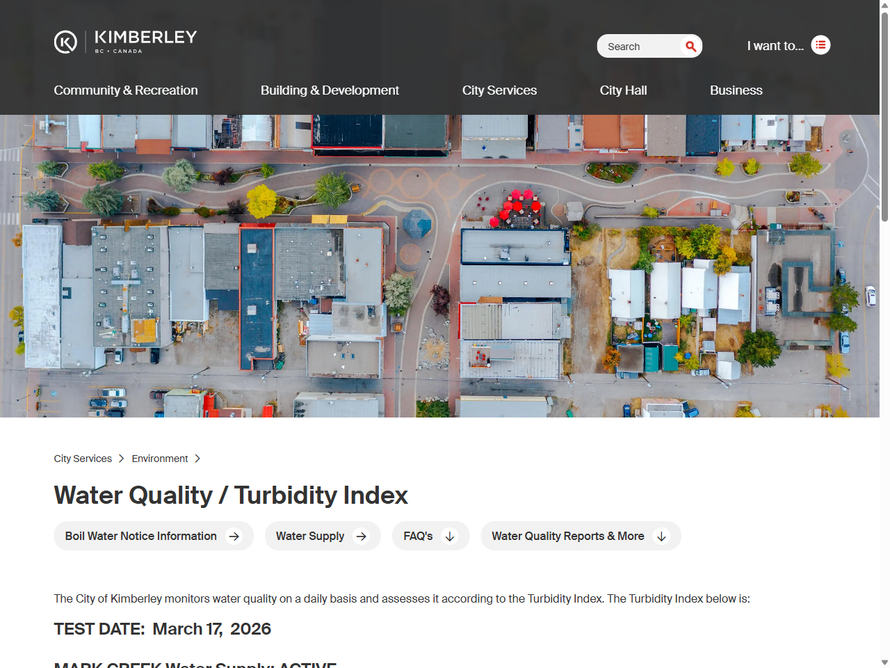The width and height of the screenshot is (890, 668).
Task: Open Business menu
Action: click(736, 90)
